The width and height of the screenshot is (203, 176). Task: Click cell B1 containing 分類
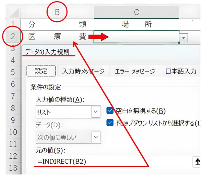click(x=57, y=24)
